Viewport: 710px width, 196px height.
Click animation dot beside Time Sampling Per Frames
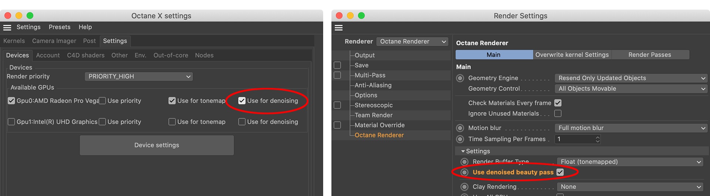460,139
